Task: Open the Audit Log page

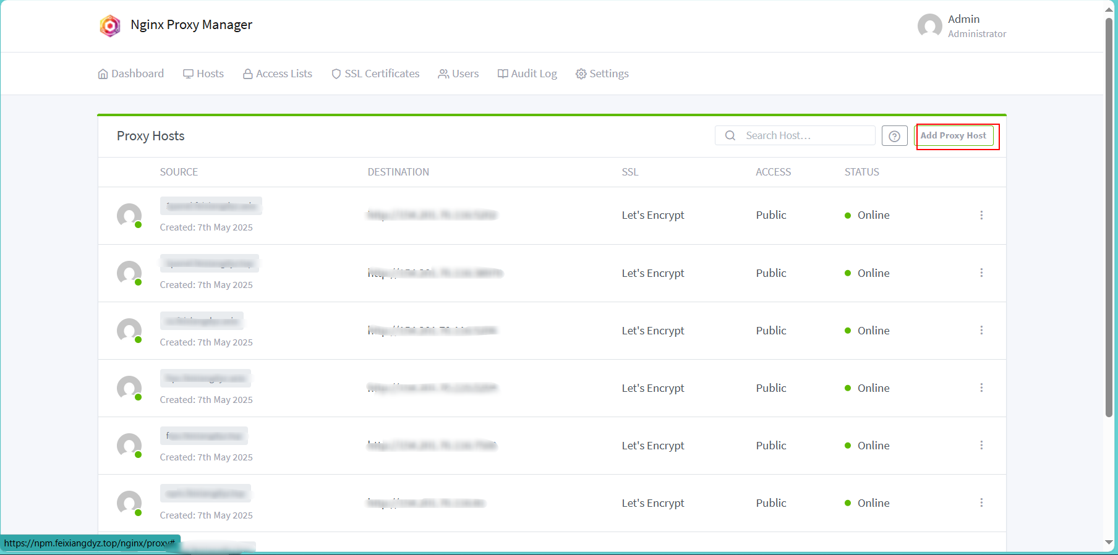Action: 527,74
